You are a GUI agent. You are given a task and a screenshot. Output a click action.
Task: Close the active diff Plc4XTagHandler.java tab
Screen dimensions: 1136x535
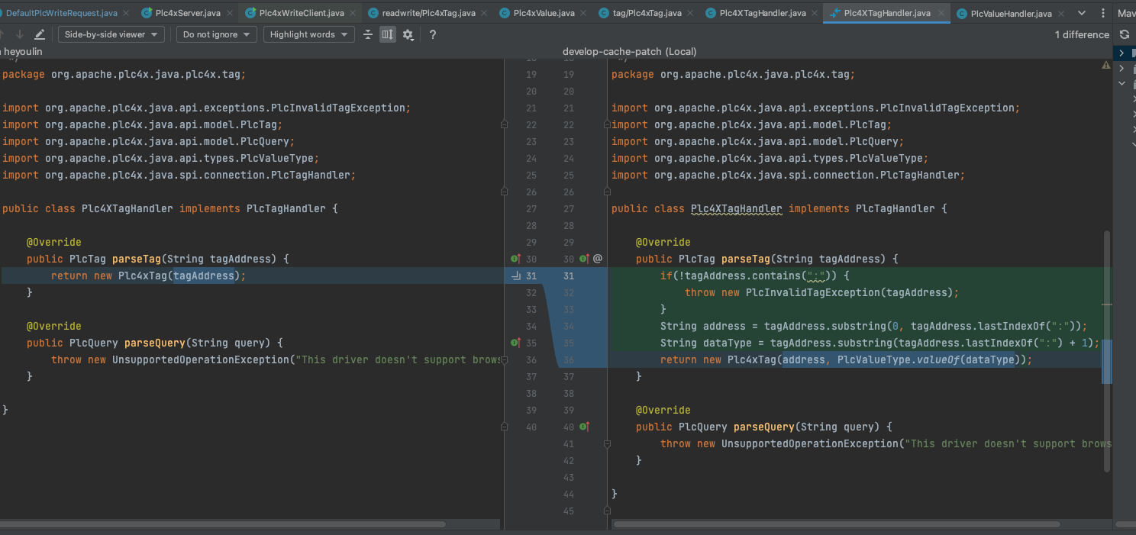tap(941, 13)
